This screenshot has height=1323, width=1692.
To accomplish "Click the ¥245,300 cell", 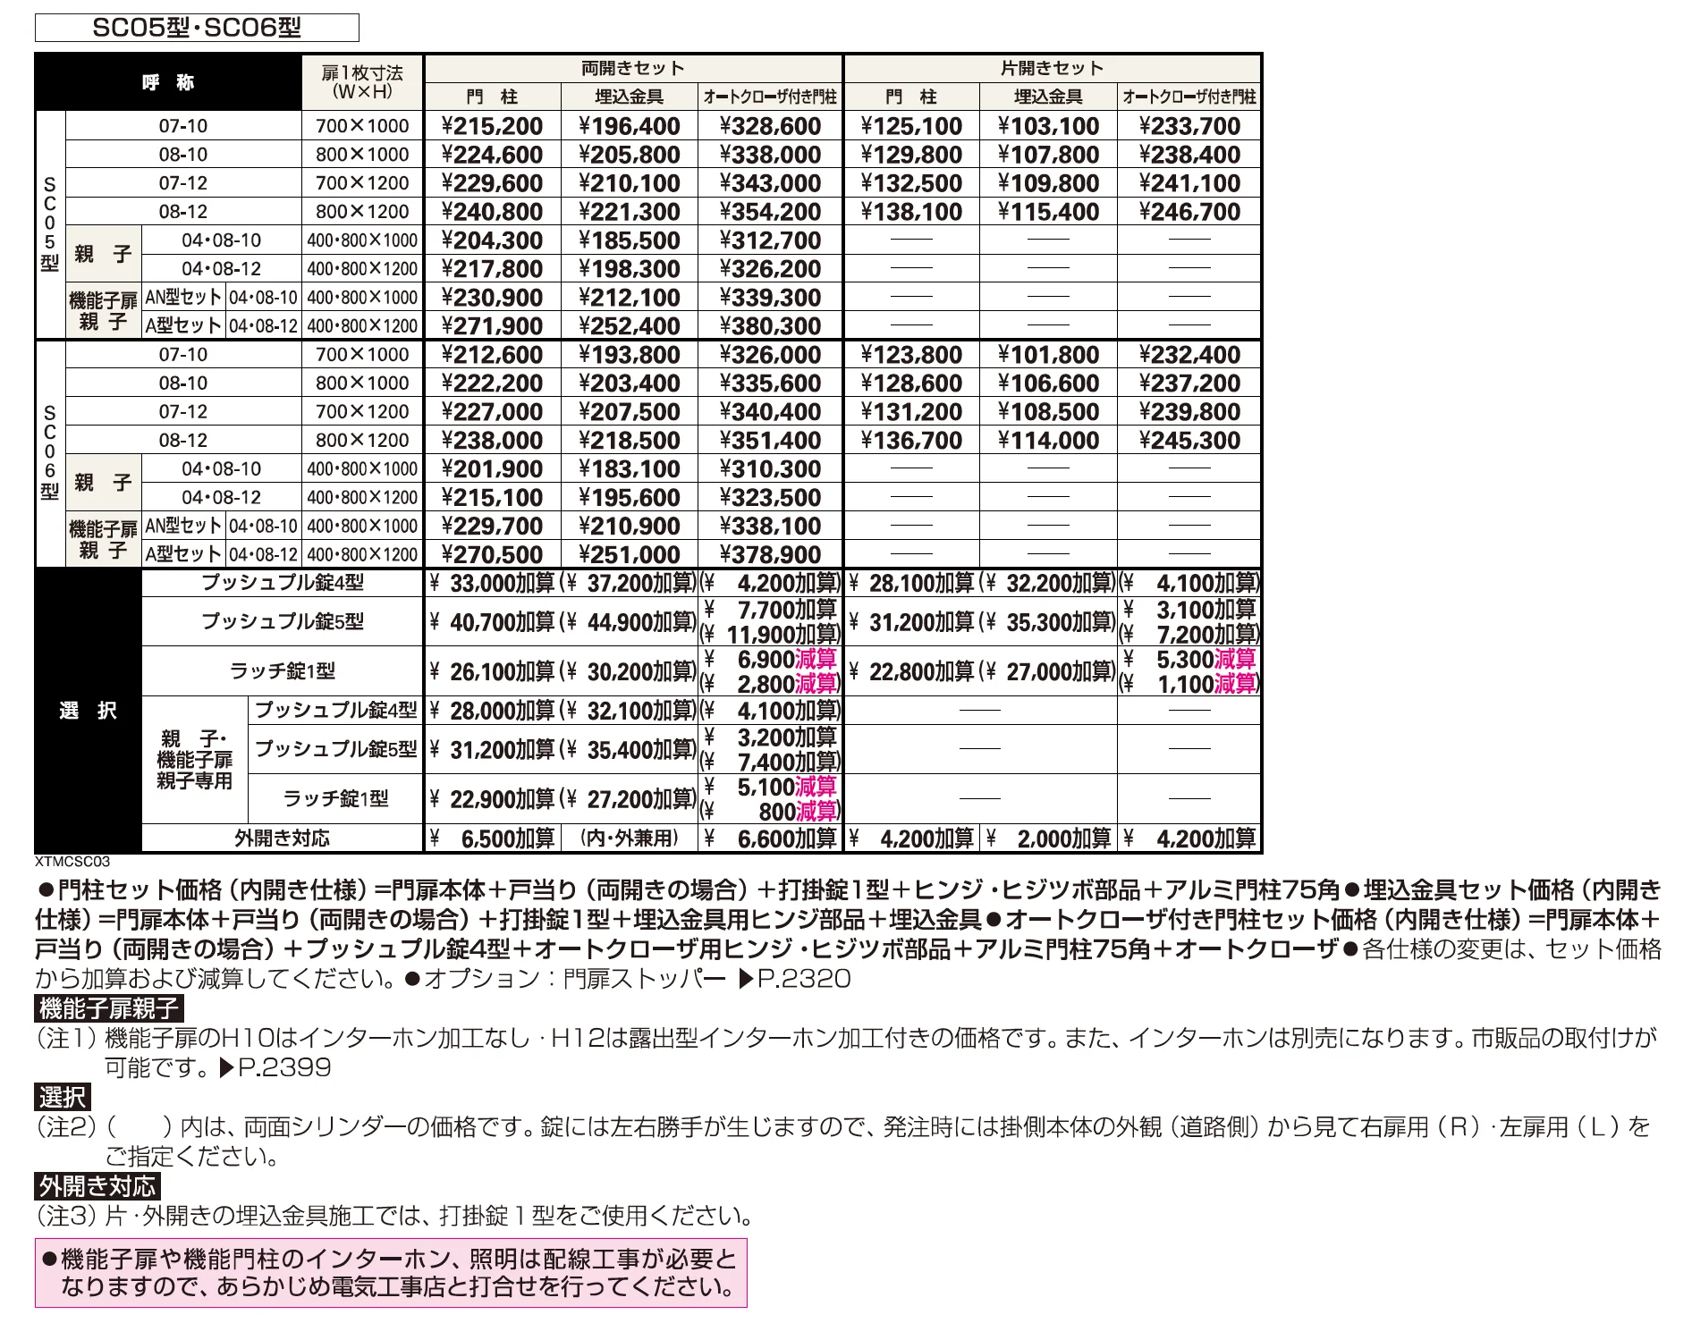I will tap(1189, 441).
